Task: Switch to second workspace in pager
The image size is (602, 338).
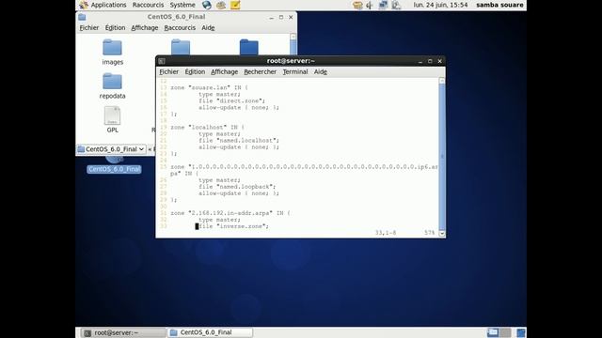Action: [505, 332]
